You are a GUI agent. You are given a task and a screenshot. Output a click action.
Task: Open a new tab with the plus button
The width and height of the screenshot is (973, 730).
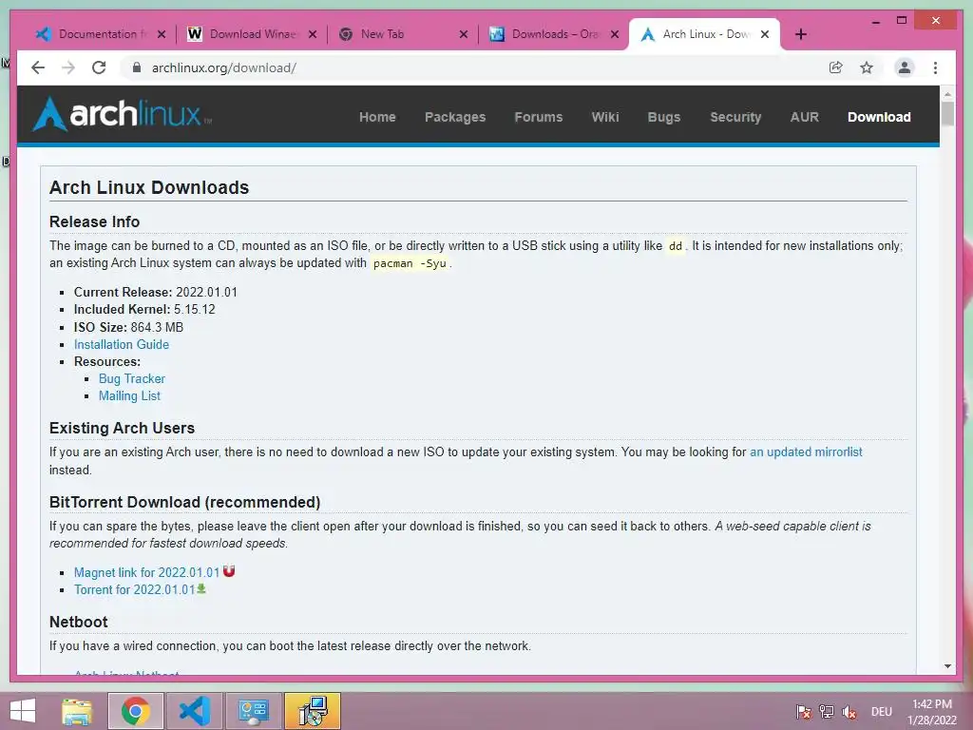[800, 34]
